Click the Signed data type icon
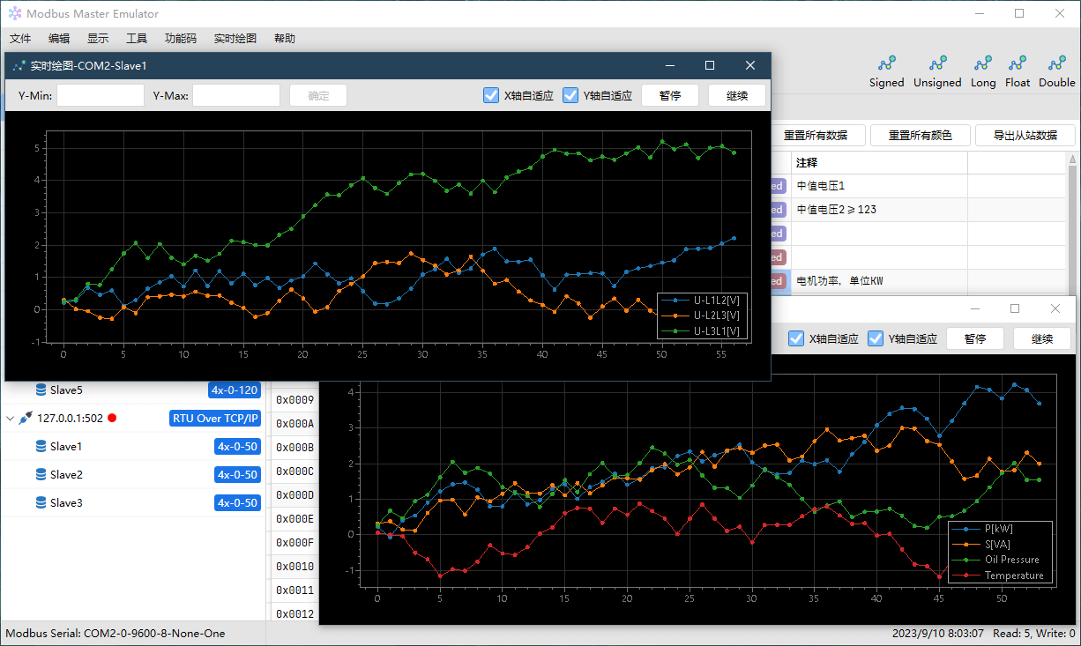 (x=886, y=63)
